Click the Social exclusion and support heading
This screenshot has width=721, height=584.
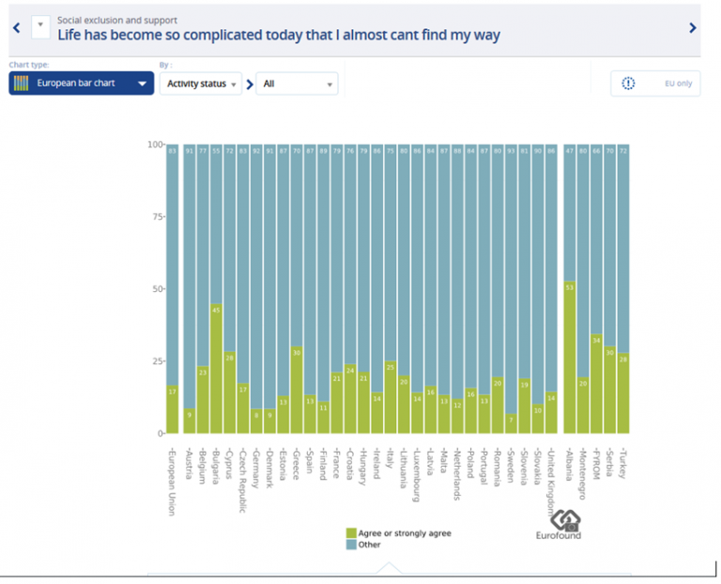pyautogui.click(x=116, y=20)
